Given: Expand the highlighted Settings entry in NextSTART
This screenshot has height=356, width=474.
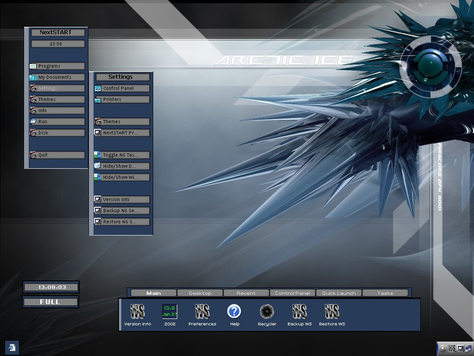Looking at the screenshot, I should coord(57,89).
